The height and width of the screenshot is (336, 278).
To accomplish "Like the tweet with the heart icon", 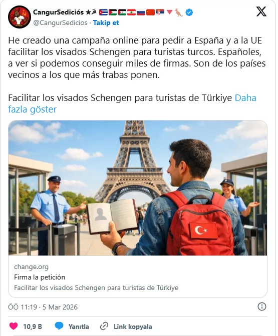I will click(14, 326).
